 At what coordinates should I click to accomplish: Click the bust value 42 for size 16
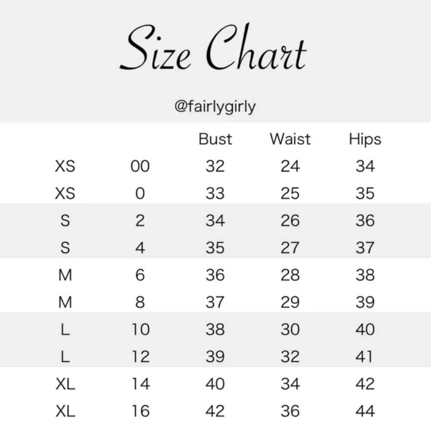coord(215,411)
